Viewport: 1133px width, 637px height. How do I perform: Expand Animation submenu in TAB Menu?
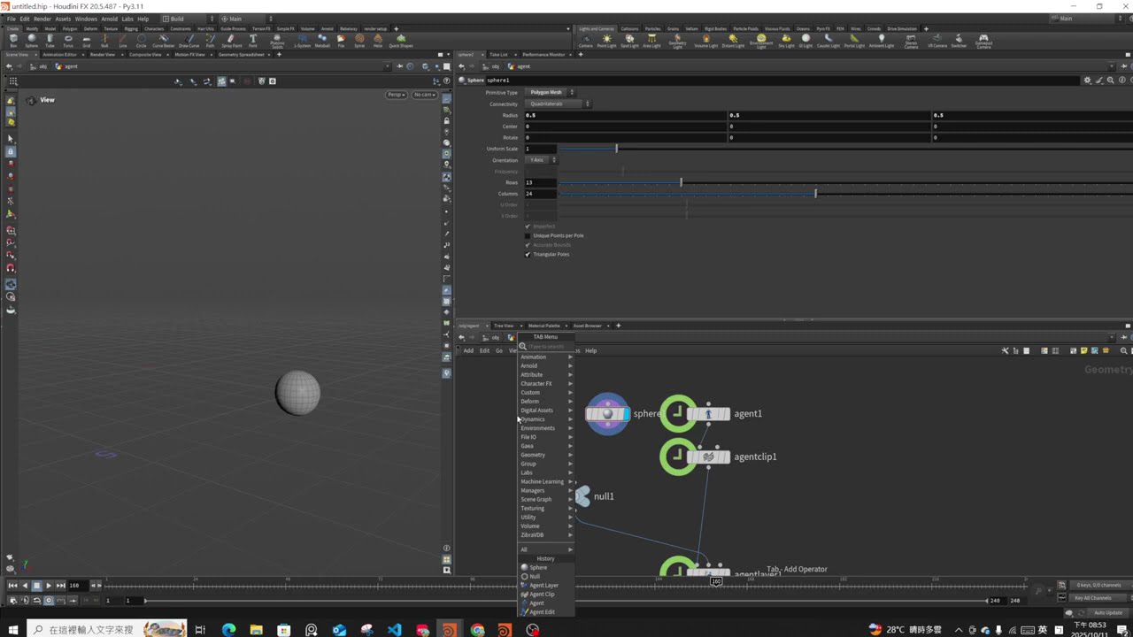(546, 357)
